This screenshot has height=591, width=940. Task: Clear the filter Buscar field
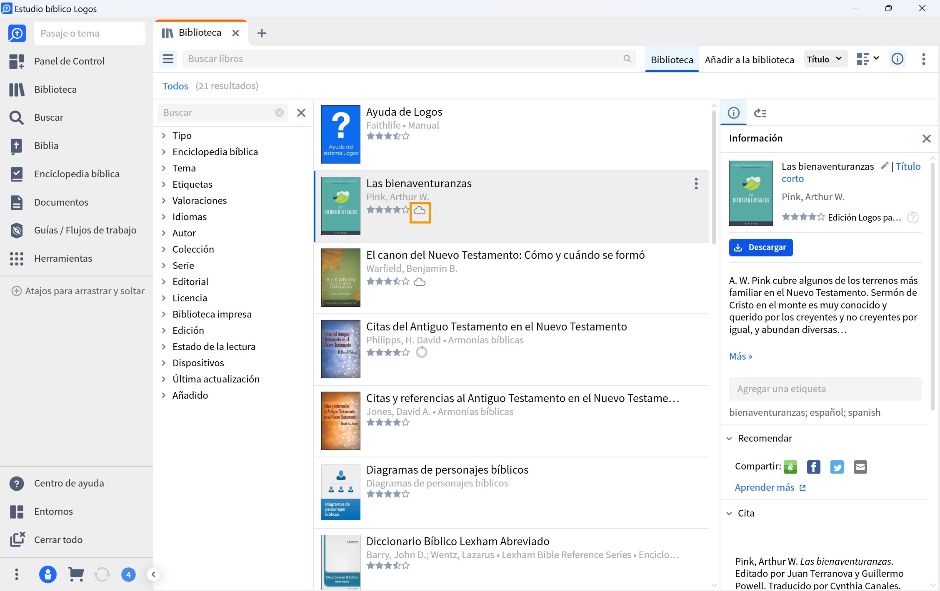[x=280, y=112]
